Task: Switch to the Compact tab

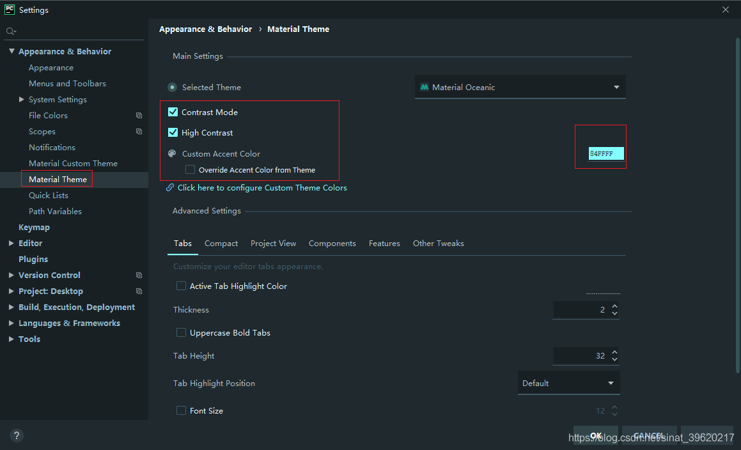Action: click(221, 244)
